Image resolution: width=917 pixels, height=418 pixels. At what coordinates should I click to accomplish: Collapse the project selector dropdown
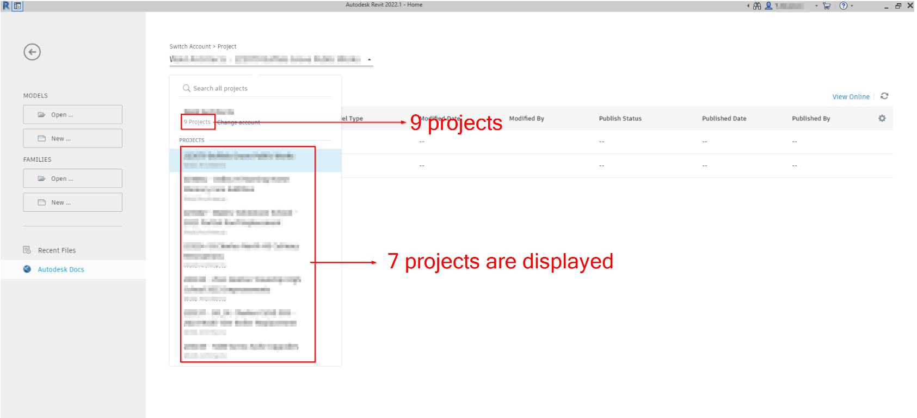pyautogui.click(x=369, y=59)
